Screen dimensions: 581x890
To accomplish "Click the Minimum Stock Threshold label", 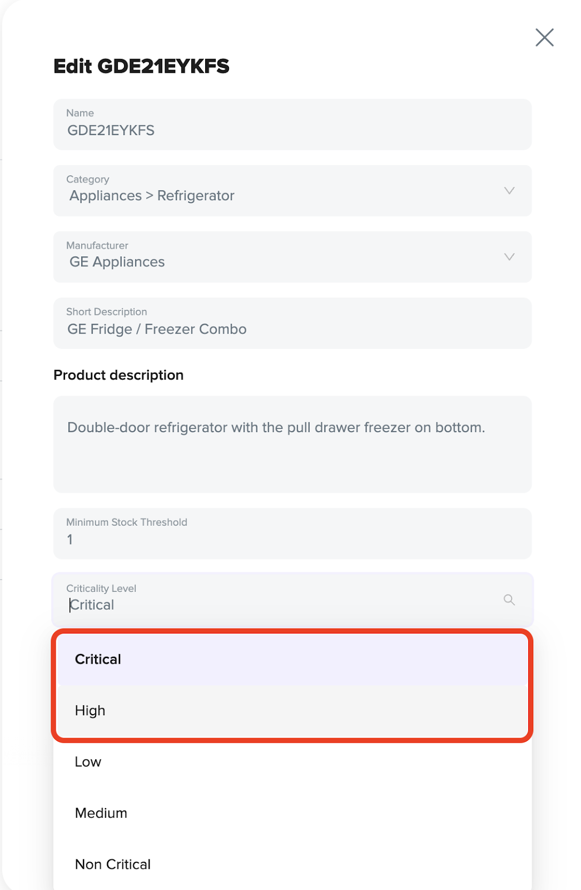I will (x=127, y=522).
